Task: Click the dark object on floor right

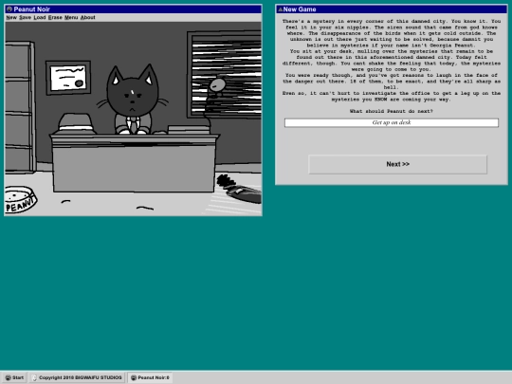Action: pyautogui.click(x=239, y=190)
